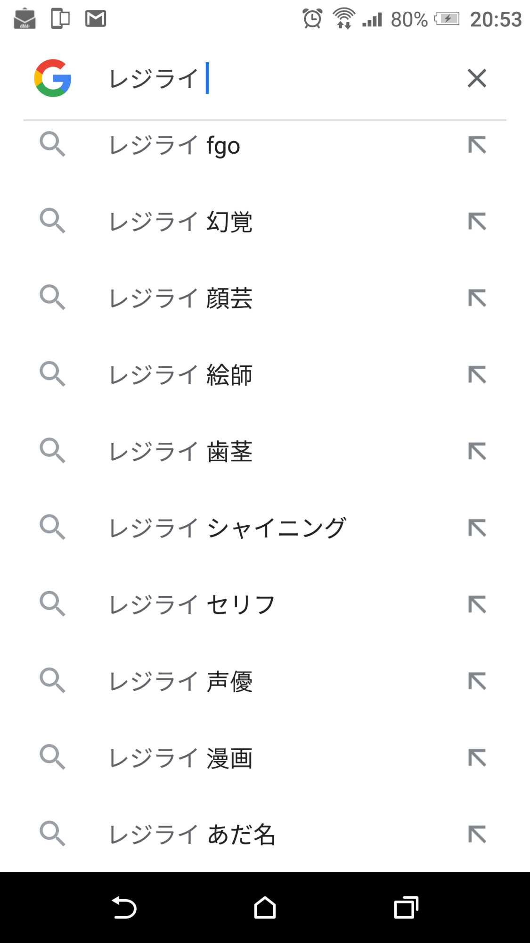Tap the arrow beside レジライ セリフ
530x943 pixels.
click(477, 605)
